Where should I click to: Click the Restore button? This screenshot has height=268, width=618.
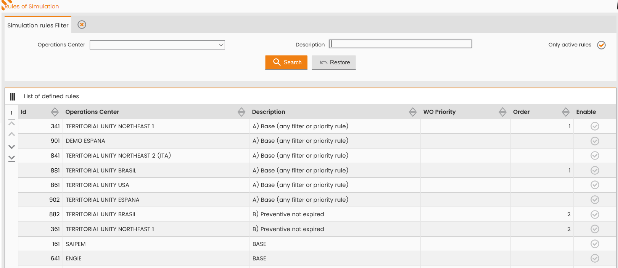(x=334, y=62)
